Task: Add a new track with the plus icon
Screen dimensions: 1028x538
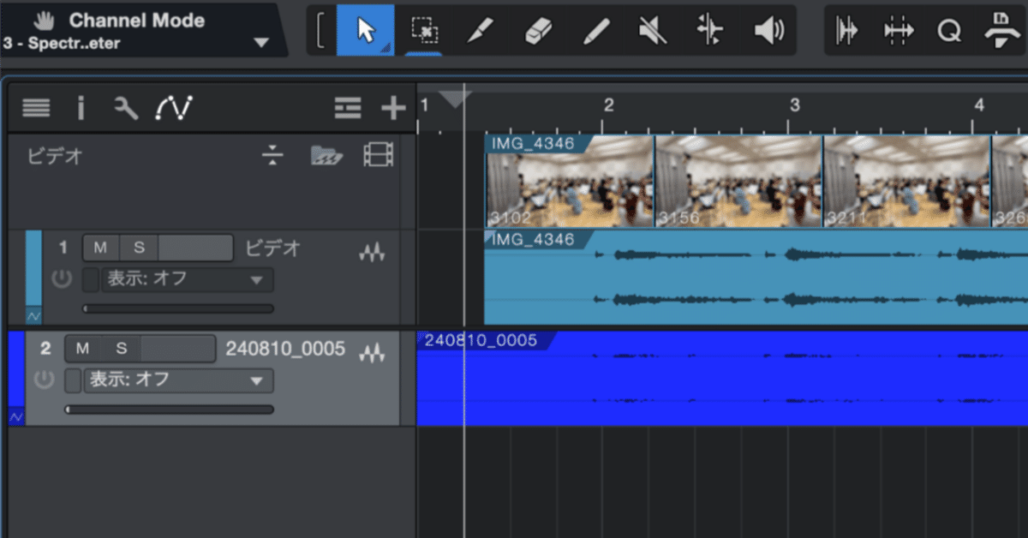Action: pos(393,108)
